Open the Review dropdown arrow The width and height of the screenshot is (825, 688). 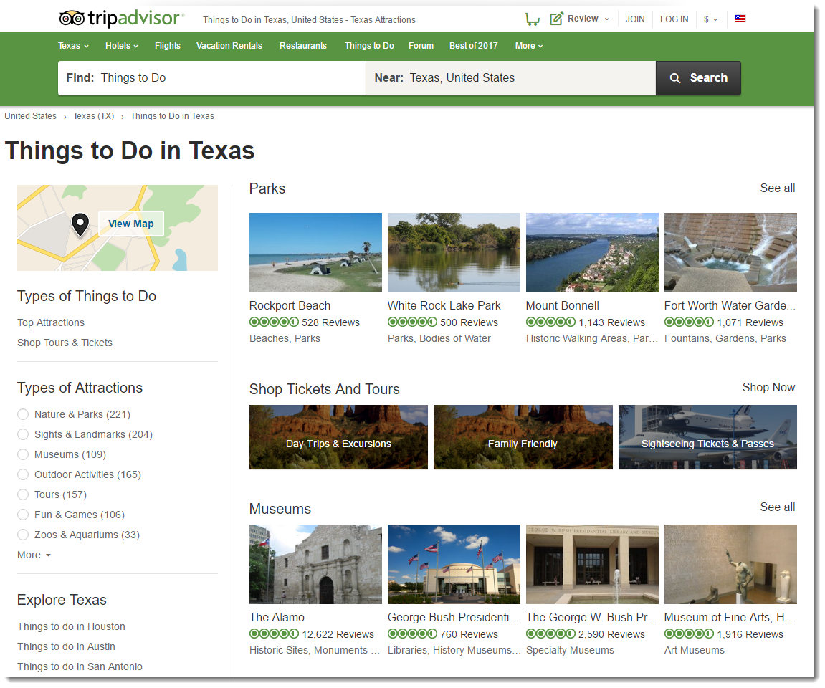607,19
